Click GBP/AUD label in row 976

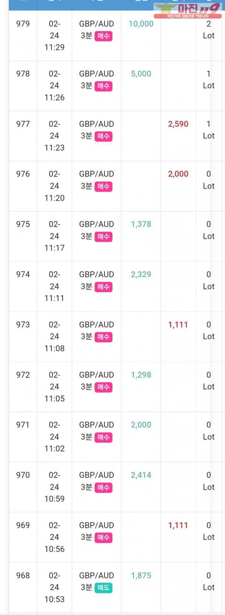point(96,174)
